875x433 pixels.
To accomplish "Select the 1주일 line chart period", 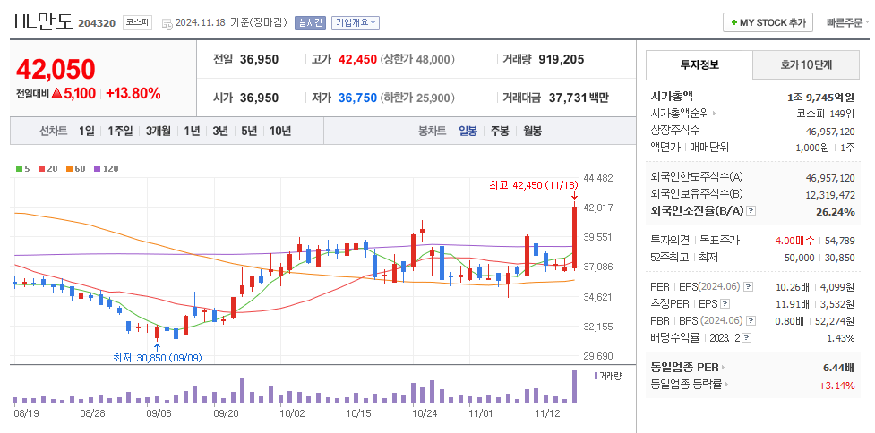I will click(120, 131).
